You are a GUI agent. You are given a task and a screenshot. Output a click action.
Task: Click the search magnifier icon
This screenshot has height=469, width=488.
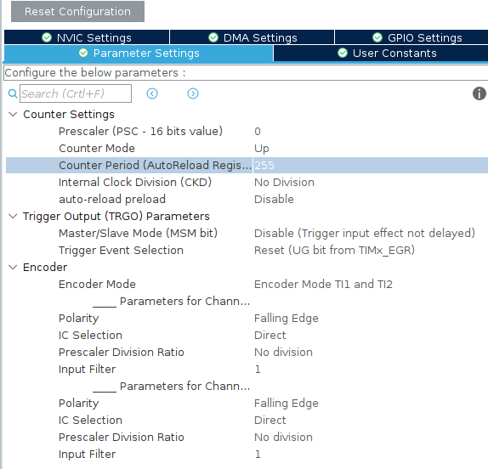click(x=13, y=93)
